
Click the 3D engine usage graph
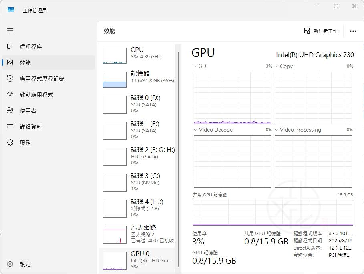(232, 98)
